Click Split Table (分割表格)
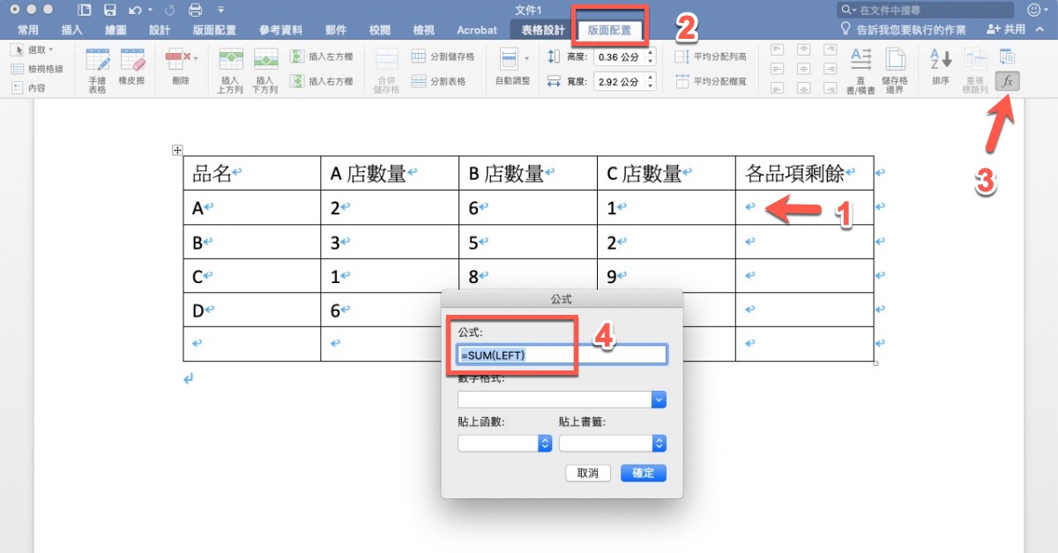This screenshot has height=553, width=1058. point(438,81)
